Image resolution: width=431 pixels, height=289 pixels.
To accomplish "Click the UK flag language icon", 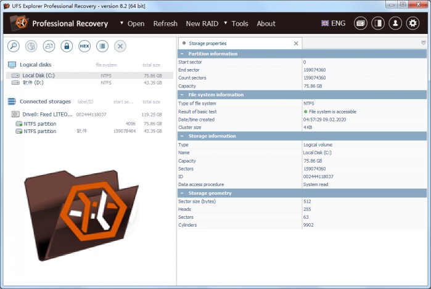I will (325, 23).
